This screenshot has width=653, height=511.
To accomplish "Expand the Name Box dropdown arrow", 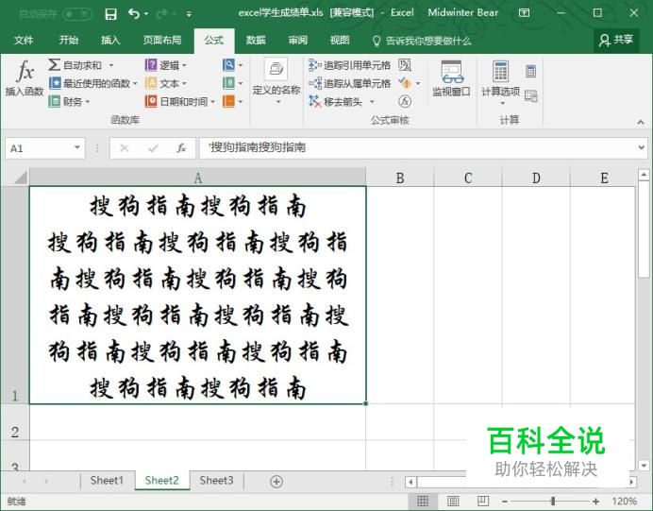I will [77, 147].
